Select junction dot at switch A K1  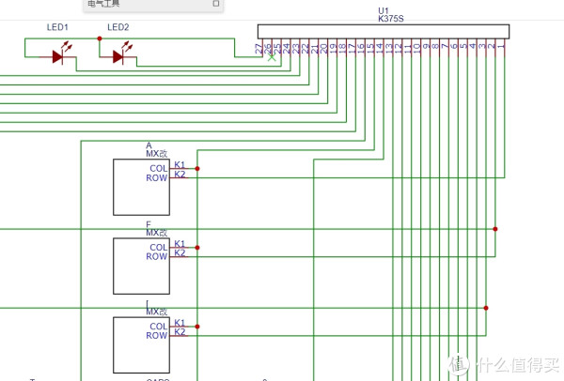(x=197, y=168)
